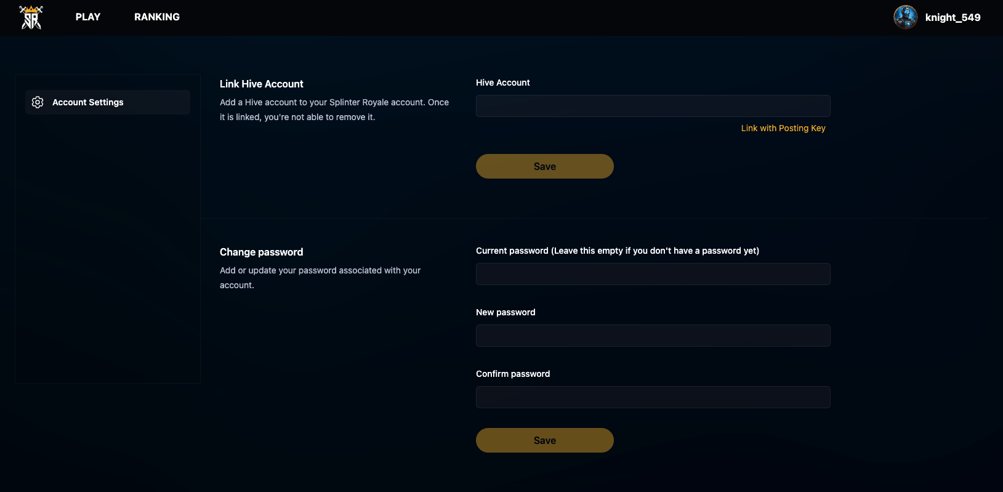Focus the Current password field
The width and height of the screenshot is (1003, 492).
[653, 274]
